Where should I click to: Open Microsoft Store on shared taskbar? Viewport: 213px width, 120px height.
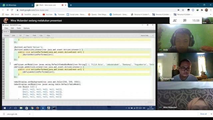(x=27, y=108)
